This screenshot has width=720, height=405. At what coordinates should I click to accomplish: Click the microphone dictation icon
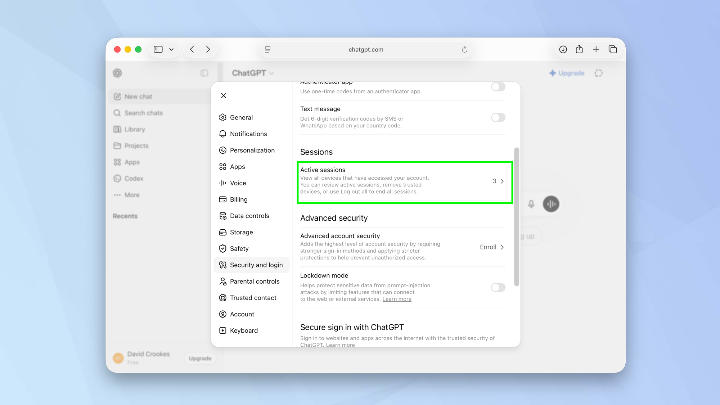pos(531,204)
